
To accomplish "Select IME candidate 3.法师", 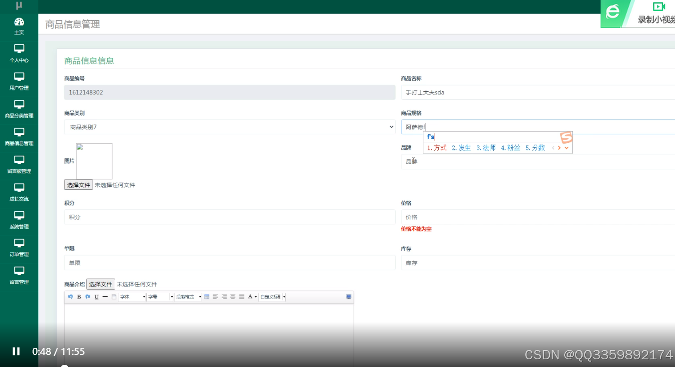I will pyautogui.click(x=486, y=148).
